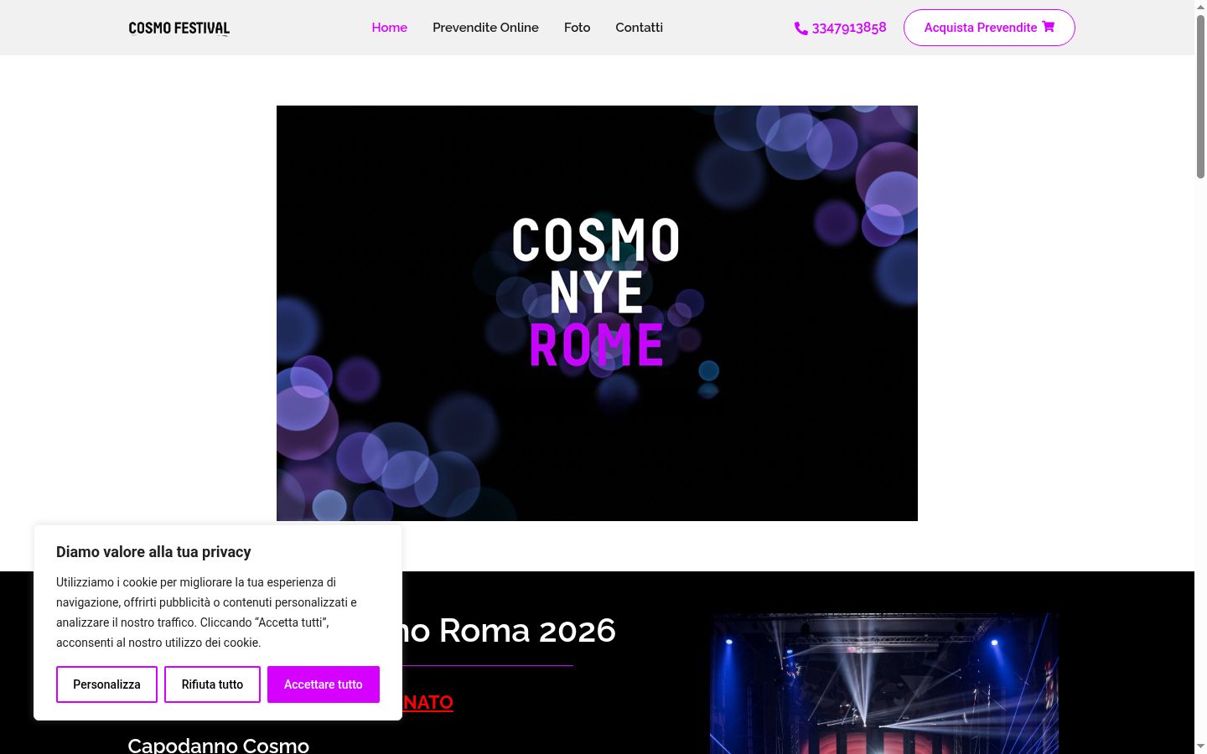Screen dimensions: 1207x754
Task: Call the number 3347913858 link
Action: click(848, 28)
